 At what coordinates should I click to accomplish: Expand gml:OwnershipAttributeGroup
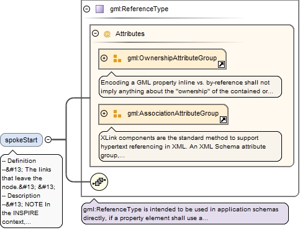[x=104, y=58]
